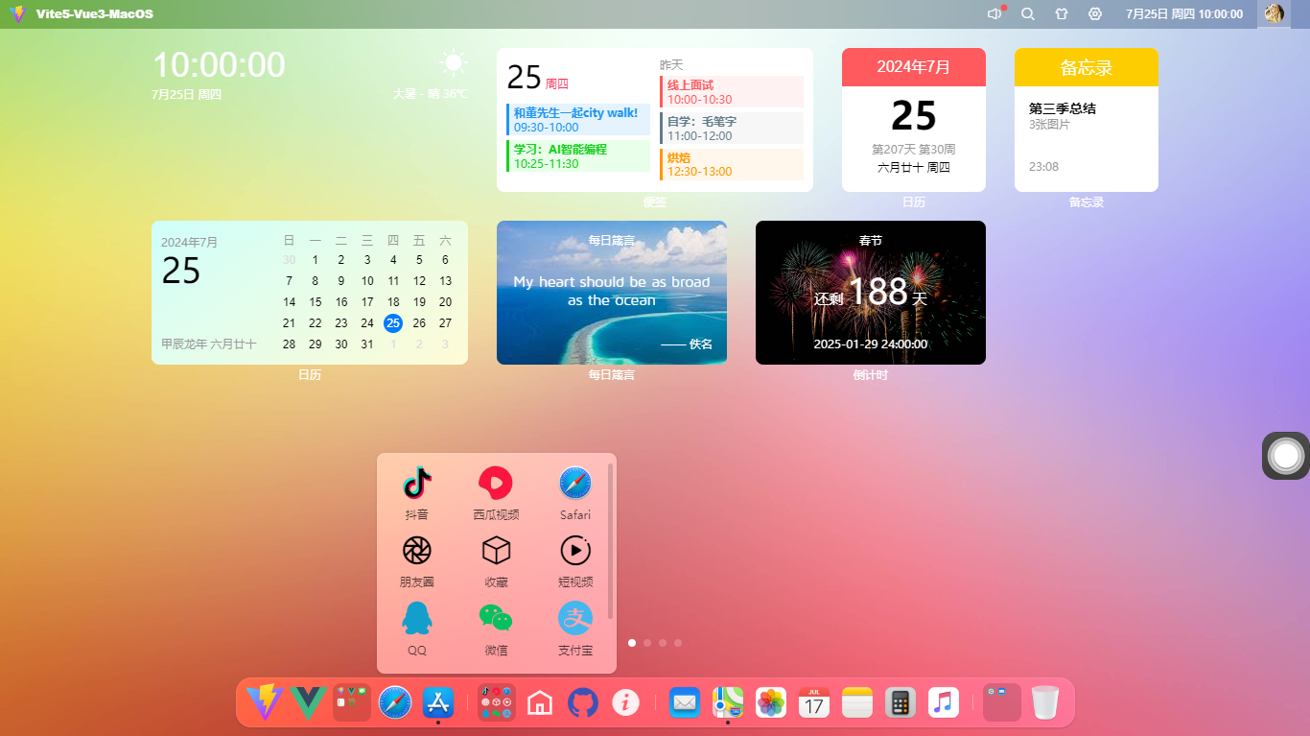
Task: Open Safari from the app launcher panel
Action: 574,483
